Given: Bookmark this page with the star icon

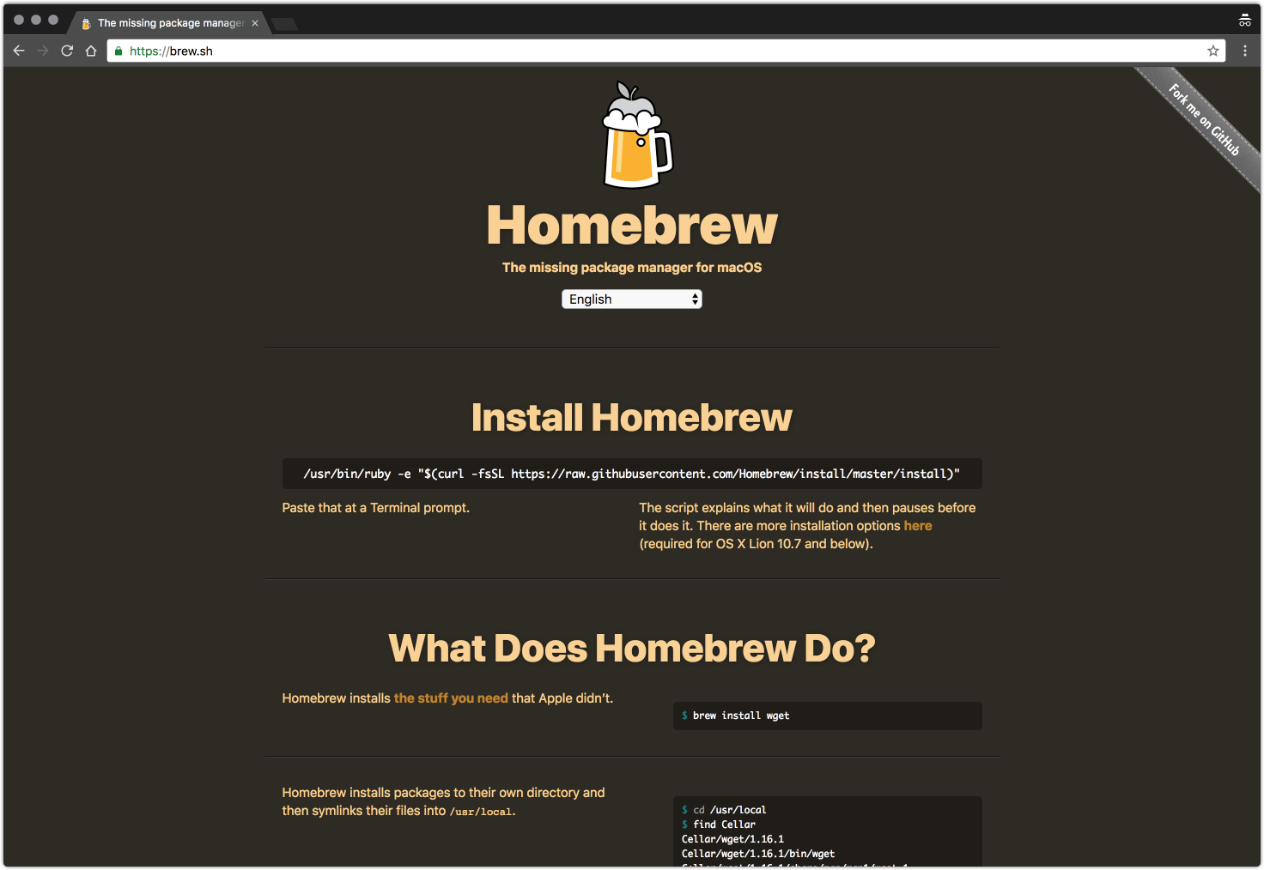Looking at the screenshot, I should click(1213, 51).
